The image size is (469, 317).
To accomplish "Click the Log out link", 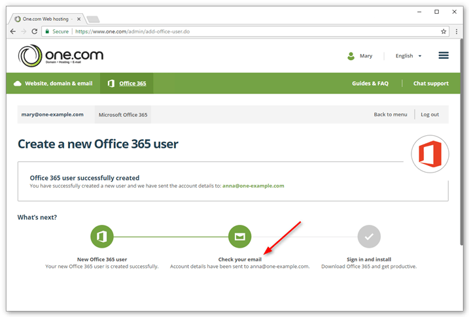I will pyautogui.click(x=430, y=114).
